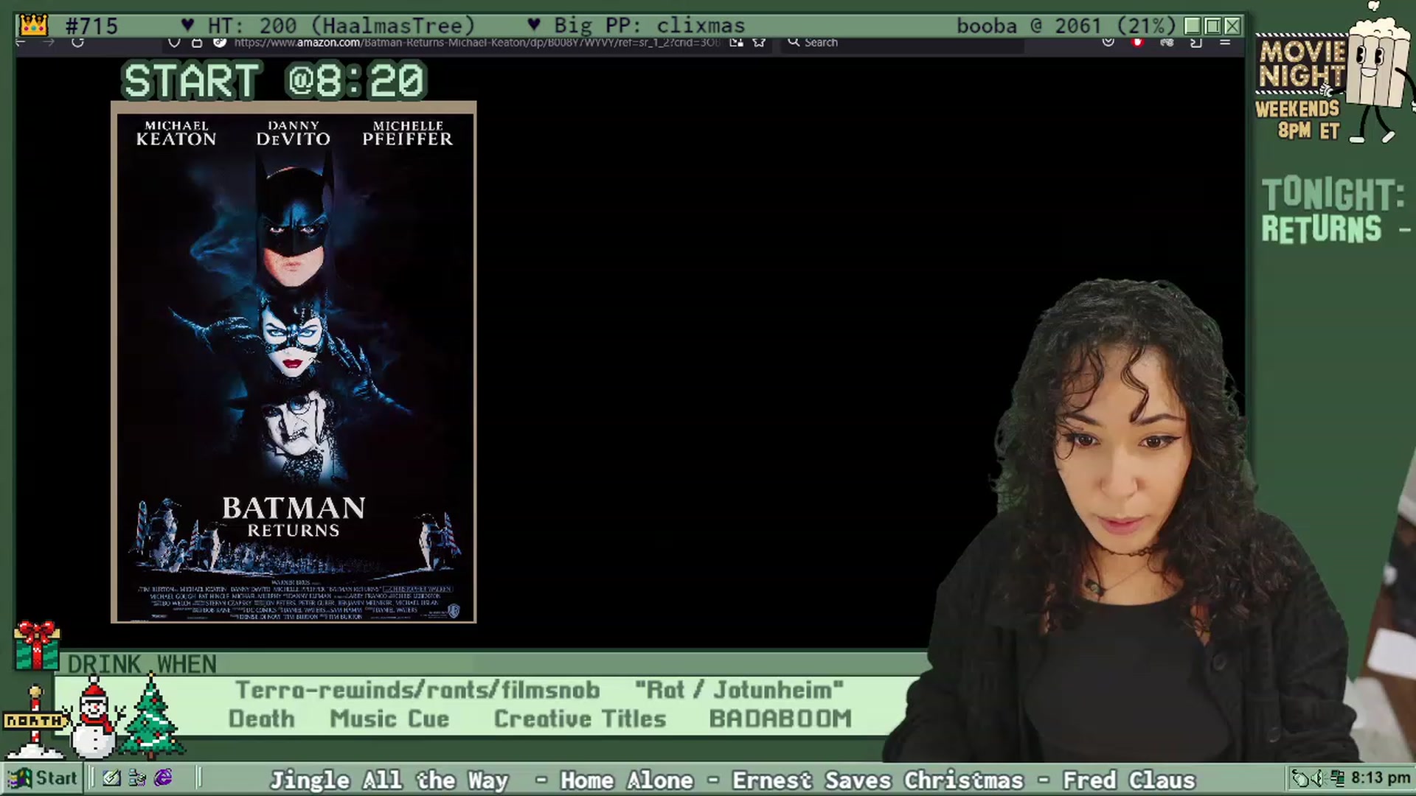Click the START @8:20 heading

(274, 80)
